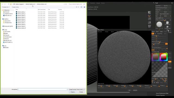The height and width of the screenshot is (98, 174).
Task: Click the Отмена button
Action: [81, 92]
